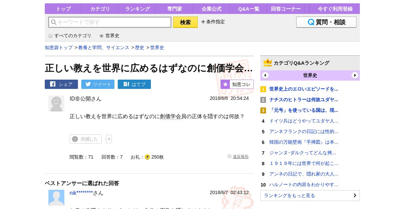Screen dimensions: 398x209
Task: Open ranking 2 ナチスのヒトラーは何故ユダヤ
Action: pyautogui.click(x=304, y=100)
